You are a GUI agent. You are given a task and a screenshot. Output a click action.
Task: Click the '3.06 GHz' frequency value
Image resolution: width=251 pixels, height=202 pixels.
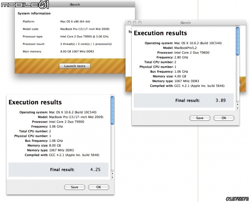pos(56,127)
